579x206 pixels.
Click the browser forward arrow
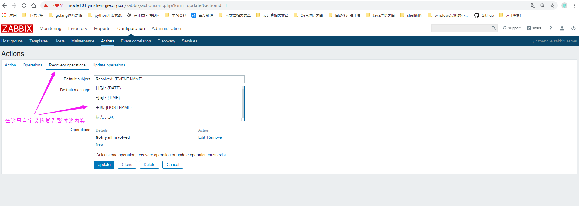tap(14, 5)
